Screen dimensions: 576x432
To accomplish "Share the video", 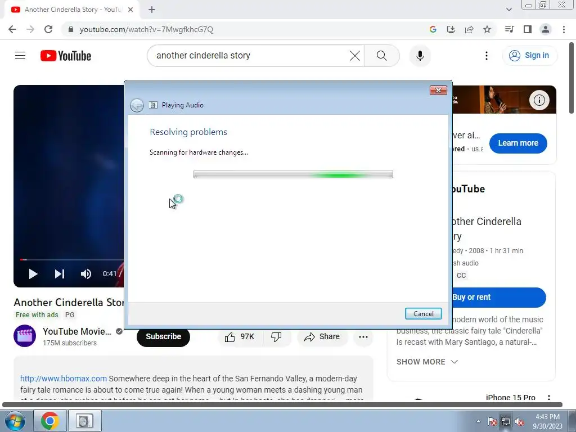I will point(322,337).
